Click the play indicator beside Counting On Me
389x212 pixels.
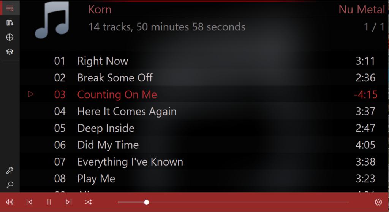[x=31, y=94]
